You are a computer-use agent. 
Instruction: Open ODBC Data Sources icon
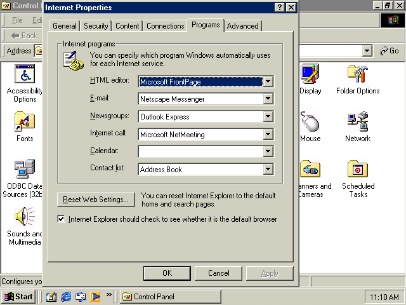click(25, 169)
